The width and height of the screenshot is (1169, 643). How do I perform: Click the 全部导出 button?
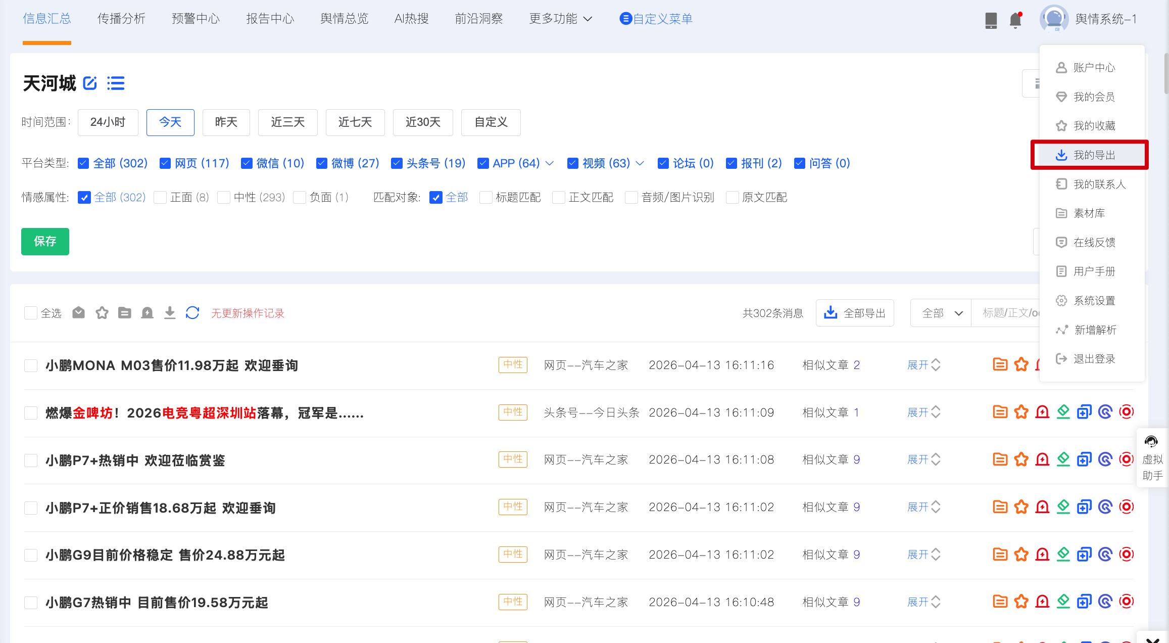pos(855,313)
